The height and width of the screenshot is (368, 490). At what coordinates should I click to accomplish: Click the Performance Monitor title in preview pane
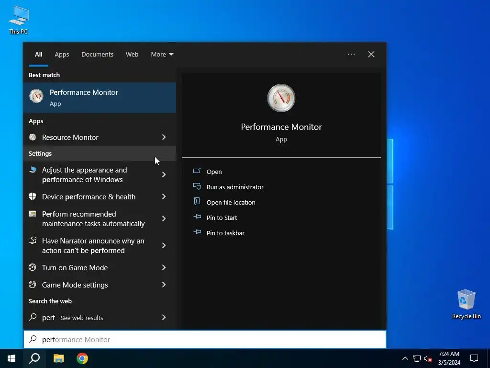tap(281, 126)
